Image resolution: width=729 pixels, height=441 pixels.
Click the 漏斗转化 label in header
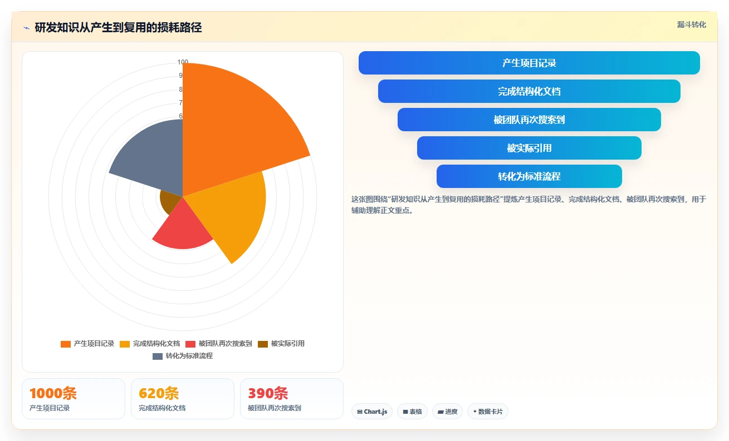click(x=692, y=24)
